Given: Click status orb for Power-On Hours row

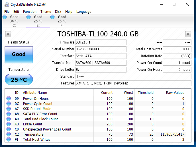Looking at the screenshot, I should [x=9, y=99].
